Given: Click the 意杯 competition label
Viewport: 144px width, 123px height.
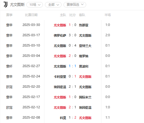Looking at the screenshot, I should tap(9, 66).
